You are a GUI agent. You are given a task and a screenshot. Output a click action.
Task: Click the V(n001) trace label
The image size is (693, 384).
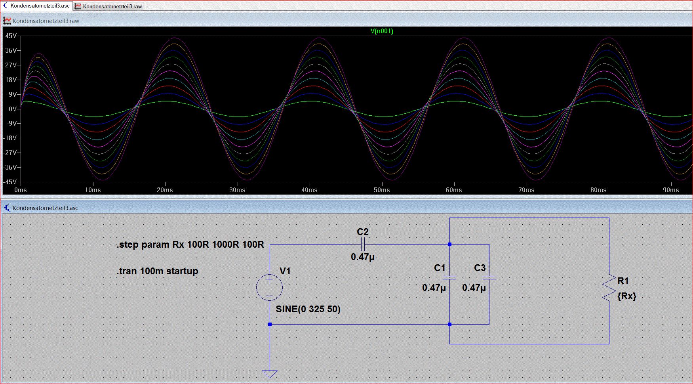click(x=381, y=31)
